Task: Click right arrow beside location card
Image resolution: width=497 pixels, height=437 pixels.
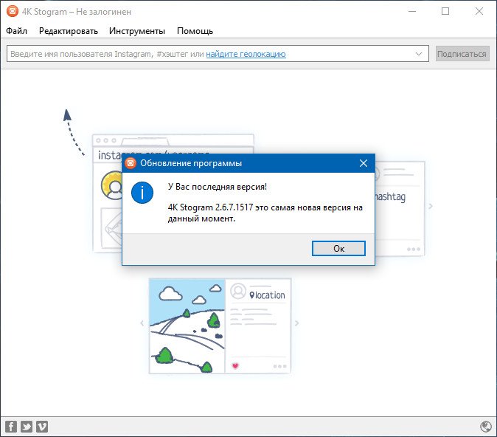Action: (296, 323)
